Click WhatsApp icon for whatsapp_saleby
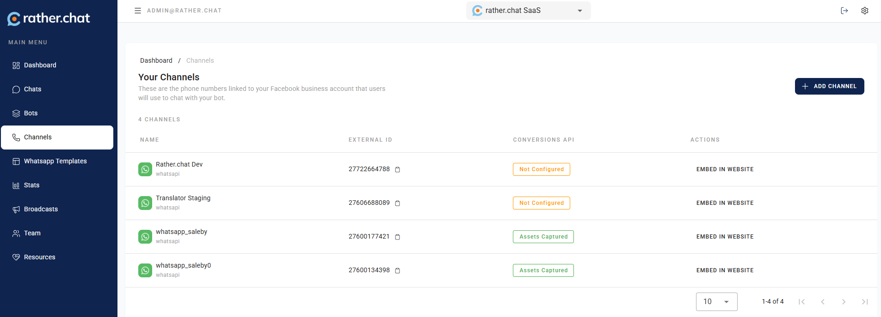 145,237
